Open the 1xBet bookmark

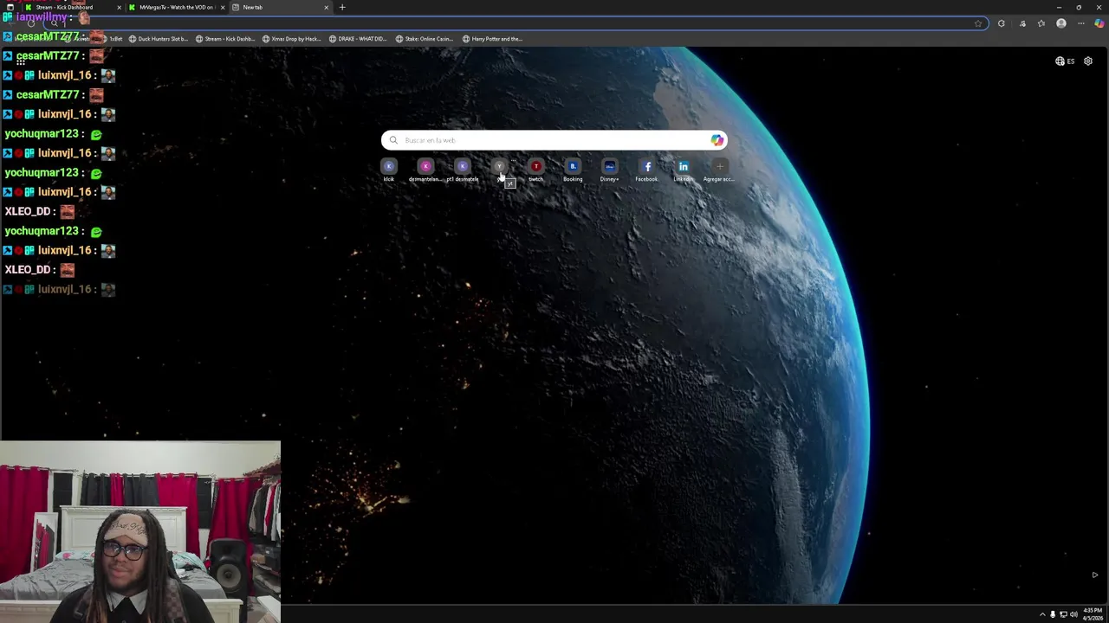[x=112, y=39]
